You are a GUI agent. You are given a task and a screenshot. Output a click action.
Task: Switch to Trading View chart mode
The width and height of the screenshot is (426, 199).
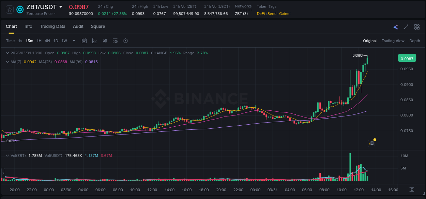click(393, 41)
